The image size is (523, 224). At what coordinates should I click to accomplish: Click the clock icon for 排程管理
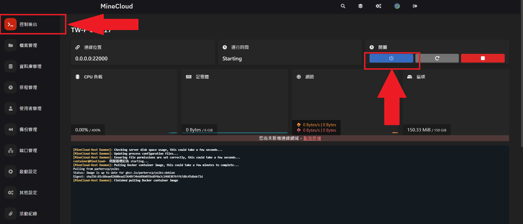click(11, 87)
